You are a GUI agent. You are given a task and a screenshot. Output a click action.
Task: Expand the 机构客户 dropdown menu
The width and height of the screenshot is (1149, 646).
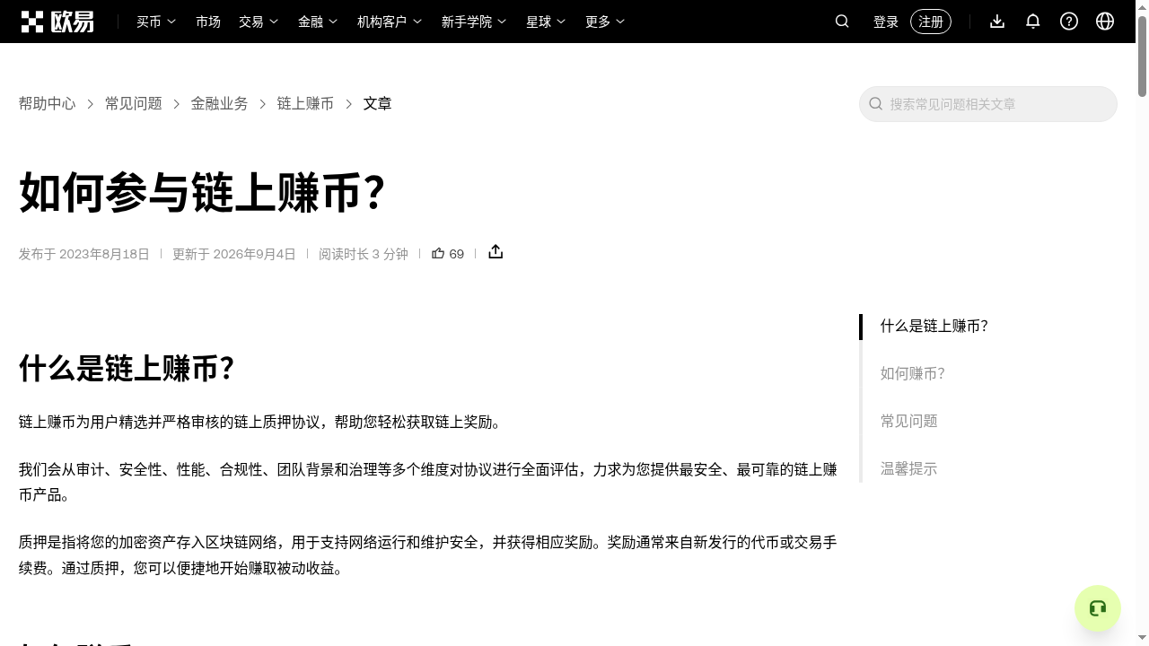(390, 22)
